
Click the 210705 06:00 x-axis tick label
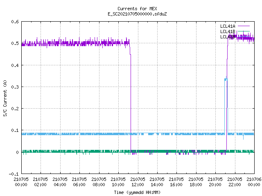tap(79, 182)
